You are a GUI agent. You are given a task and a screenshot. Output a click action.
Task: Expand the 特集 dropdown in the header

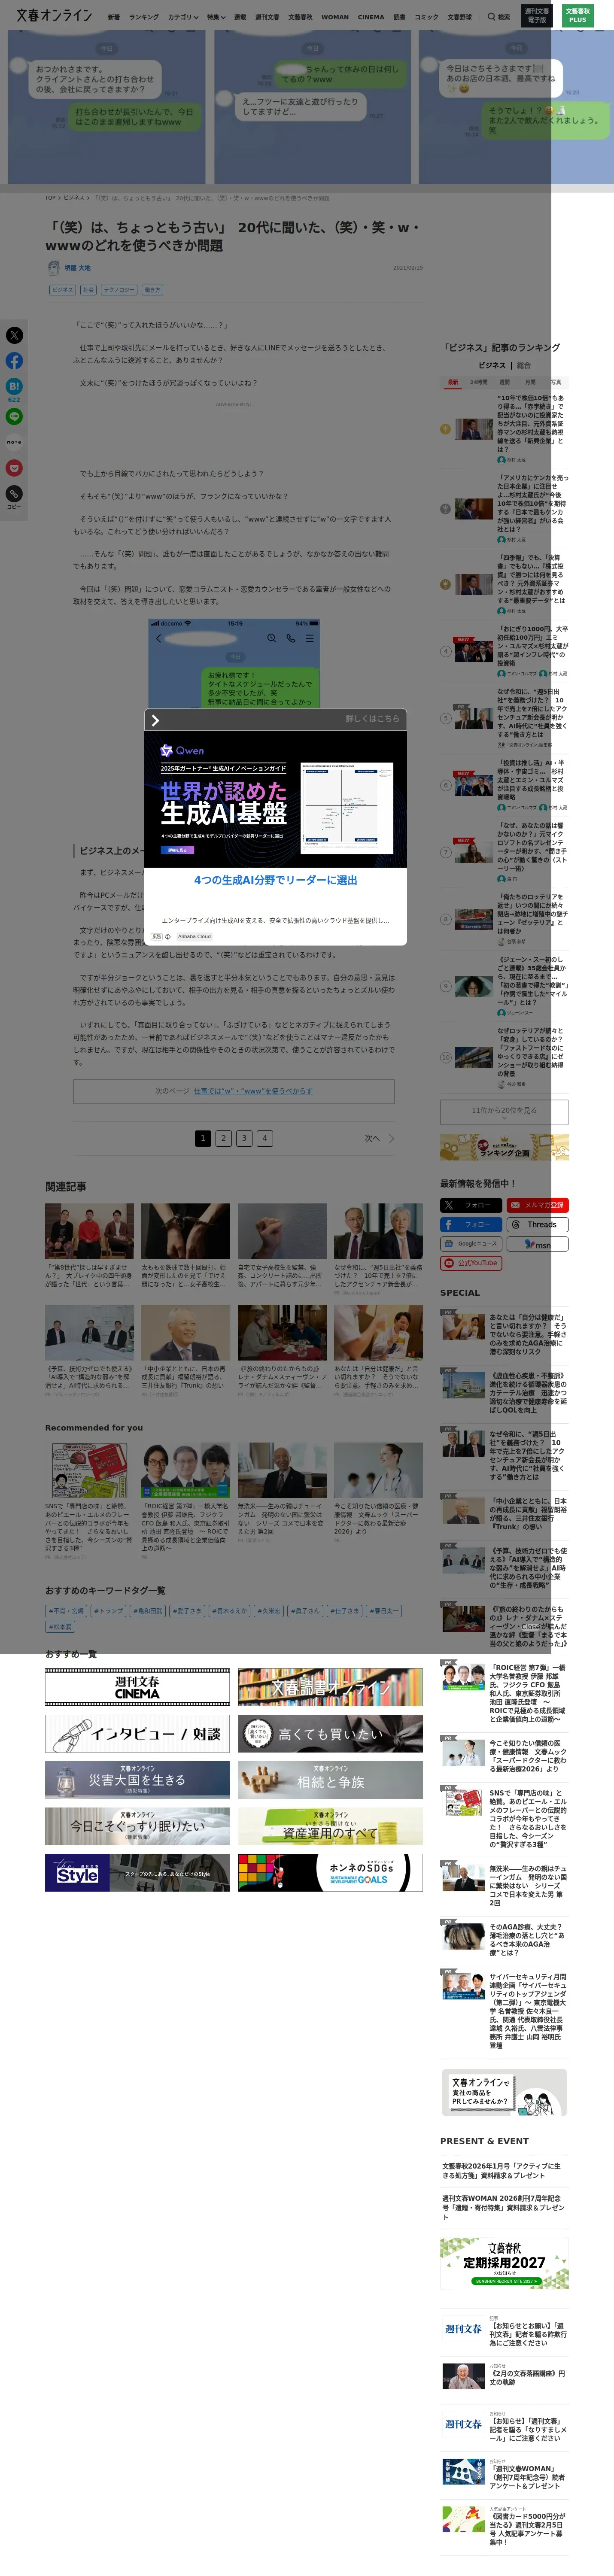(216, 17)
